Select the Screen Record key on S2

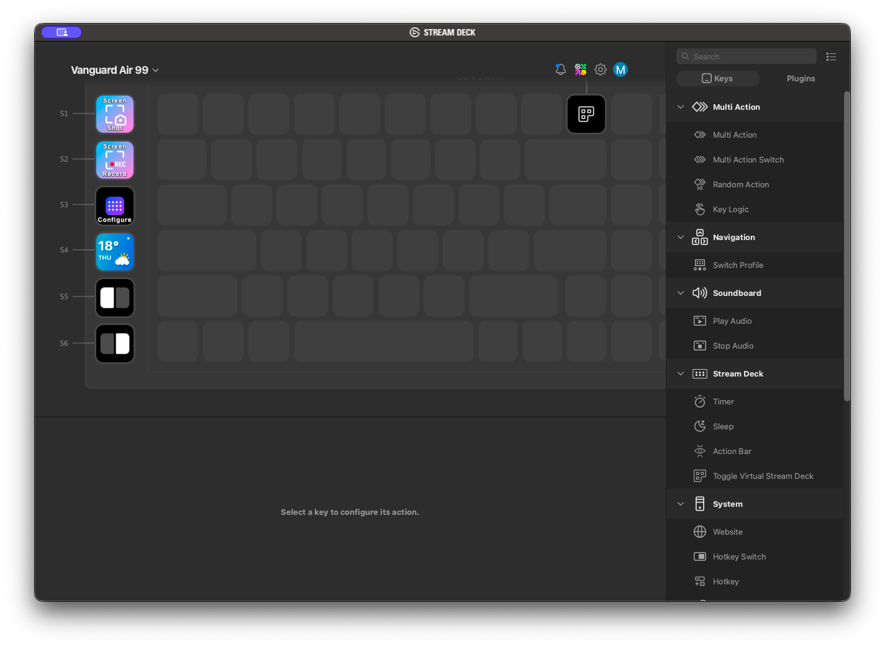[115, 160]
